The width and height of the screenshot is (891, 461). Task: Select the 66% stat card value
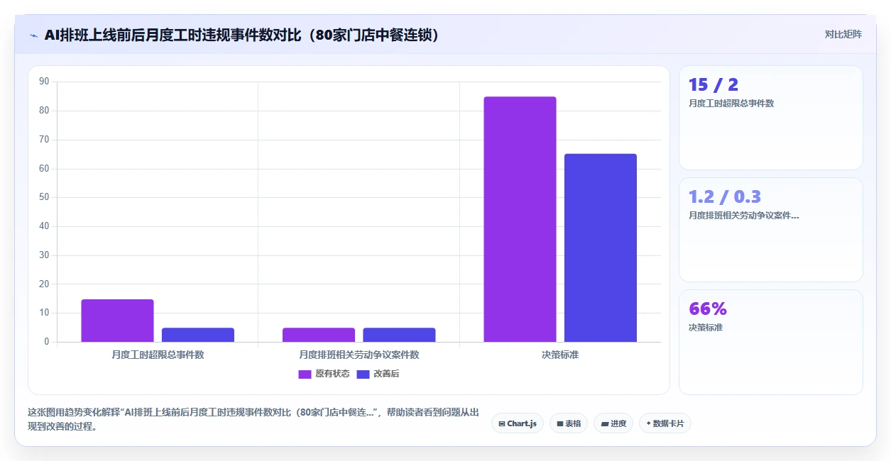(x=708, y=309)
